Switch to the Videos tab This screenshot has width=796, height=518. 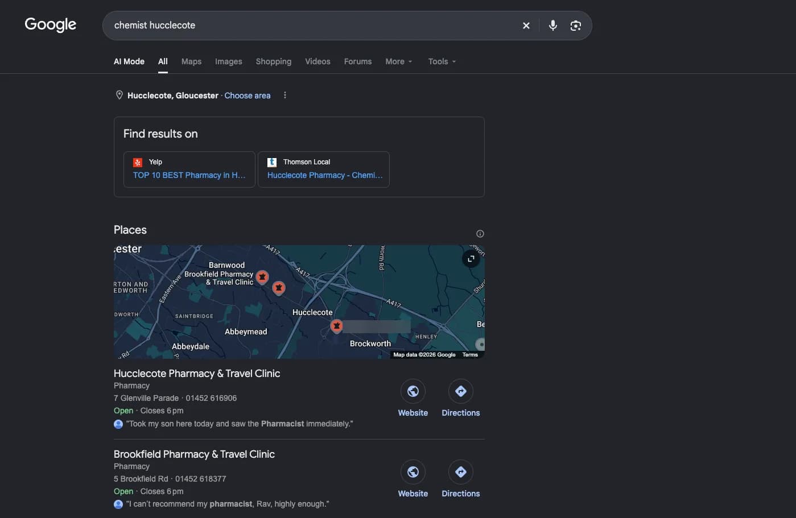coord(317,61)
